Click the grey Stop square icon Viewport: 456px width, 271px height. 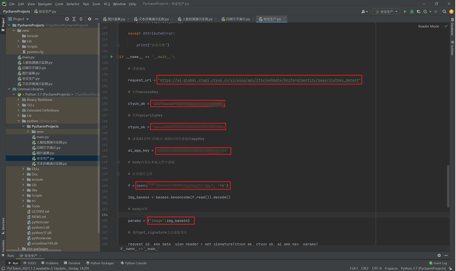(x=436, y=12)
